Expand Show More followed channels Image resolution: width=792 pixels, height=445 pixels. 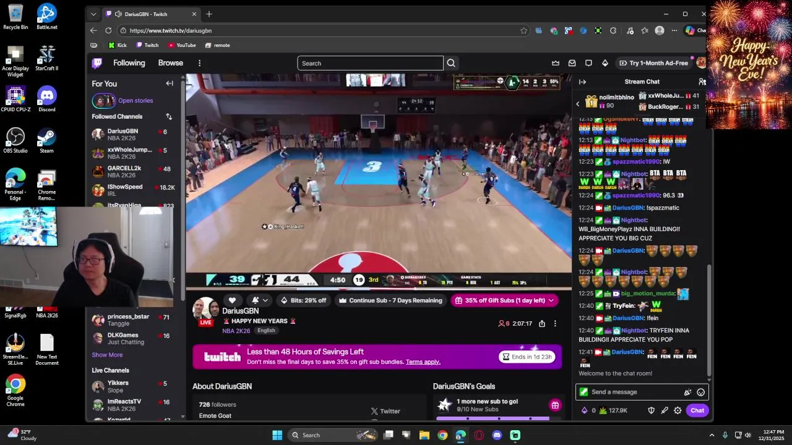tap(107, 355)
